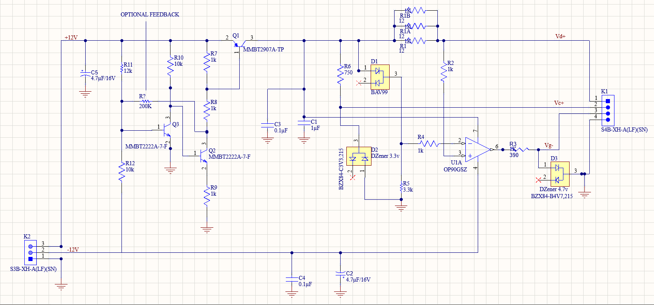Select the D1 BAV99 dual diode component

point(380,77)
